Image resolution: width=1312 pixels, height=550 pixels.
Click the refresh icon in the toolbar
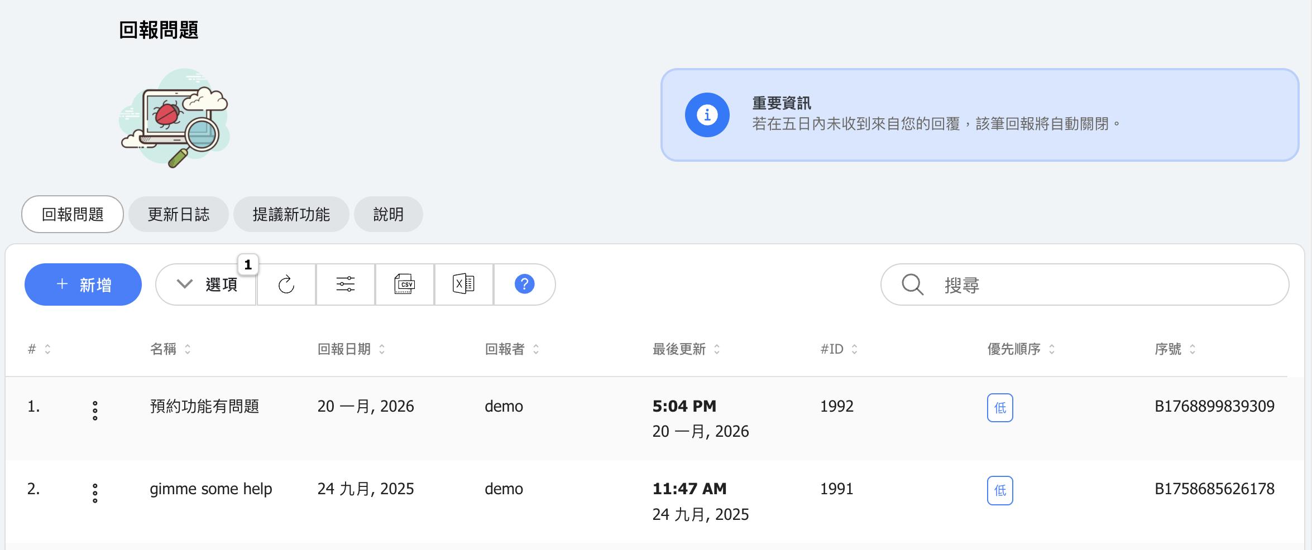click(286, 284)
